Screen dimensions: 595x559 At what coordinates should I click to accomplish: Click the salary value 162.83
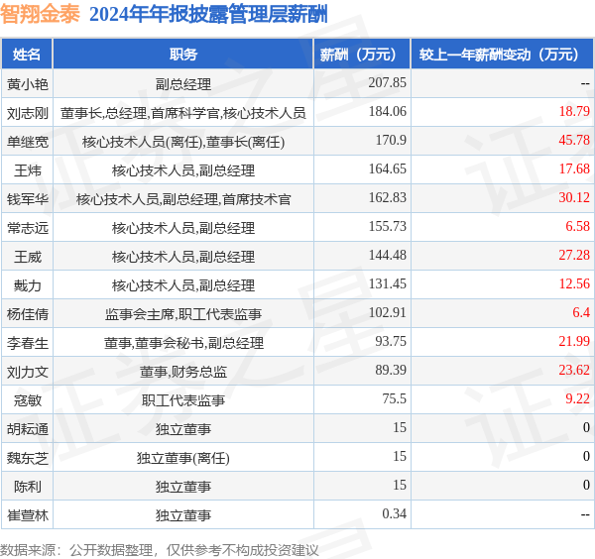(387, 198)
